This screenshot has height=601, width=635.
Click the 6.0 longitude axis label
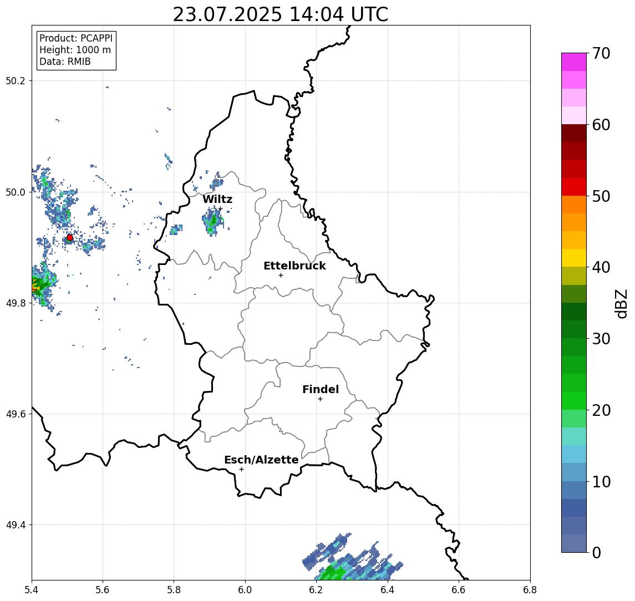pos(246,590)
